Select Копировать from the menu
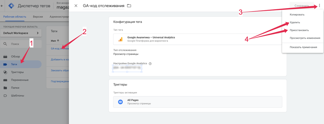The image size is (324, 124). point(297,15)
